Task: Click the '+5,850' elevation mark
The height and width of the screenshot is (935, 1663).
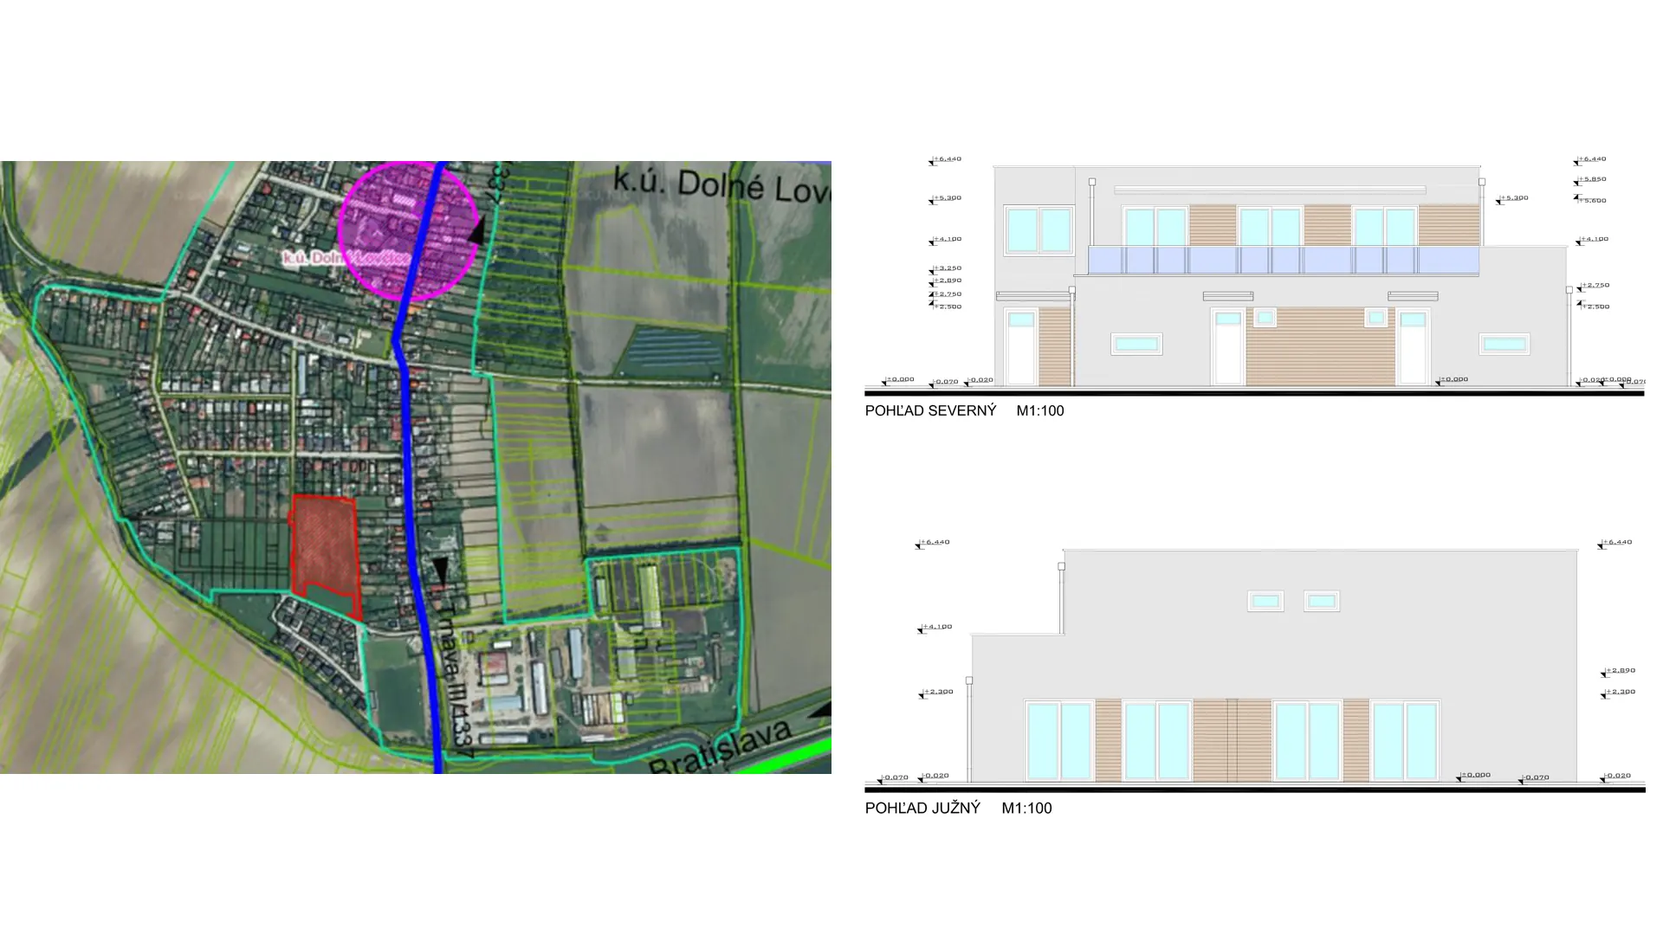Action: click(x=1591, y=180)
